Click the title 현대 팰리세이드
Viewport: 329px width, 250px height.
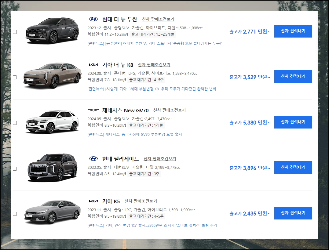(120, 159)
